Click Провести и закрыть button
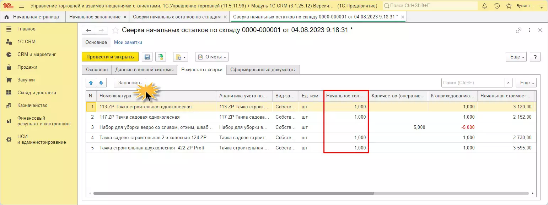Image resolution: width=548 pixels, height=205 pixels. pos(110,57)
